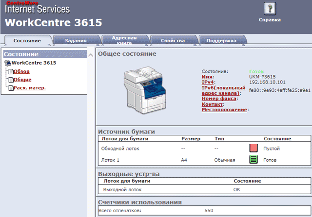
Task: Open the Свойства tab
Action: pos(173,41)
